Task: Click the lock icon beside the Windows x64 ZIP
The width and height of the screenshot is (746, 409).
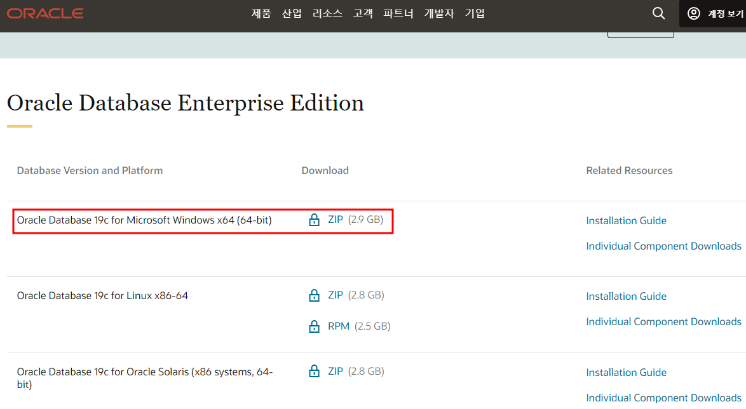Action: tap(314, 220)
